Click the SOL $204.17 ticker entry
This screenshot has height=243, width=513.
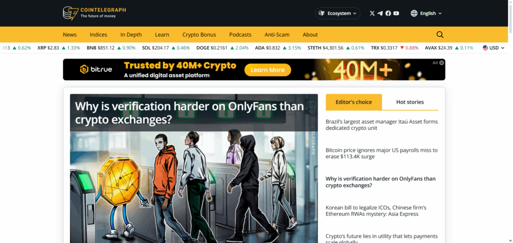tap(166, 48)
